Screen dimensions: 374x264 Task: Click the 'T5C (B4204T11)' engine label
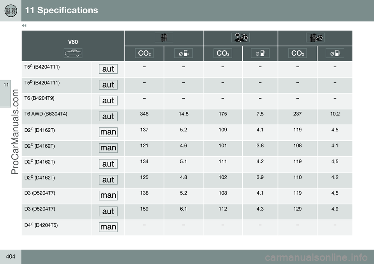[x=42, y=67]
